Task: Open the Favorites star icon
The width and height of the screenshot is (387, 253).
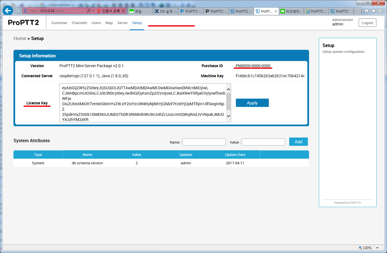Action: coord(373,11)
